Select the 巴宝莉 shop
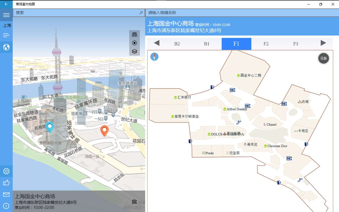This screenshot has width=339, height=212. click(x=233, y=153)
